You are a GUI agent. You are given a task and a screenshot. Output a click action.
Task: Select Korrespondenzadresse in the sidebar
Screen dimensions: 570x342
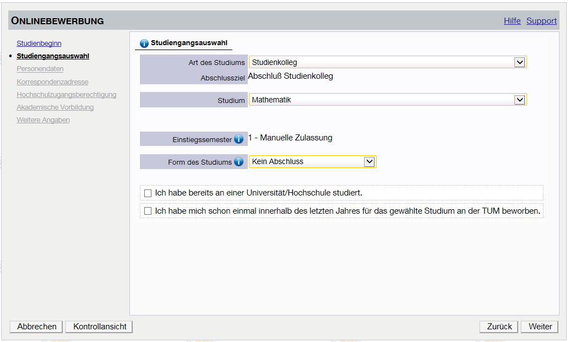[x=52, y=82]
